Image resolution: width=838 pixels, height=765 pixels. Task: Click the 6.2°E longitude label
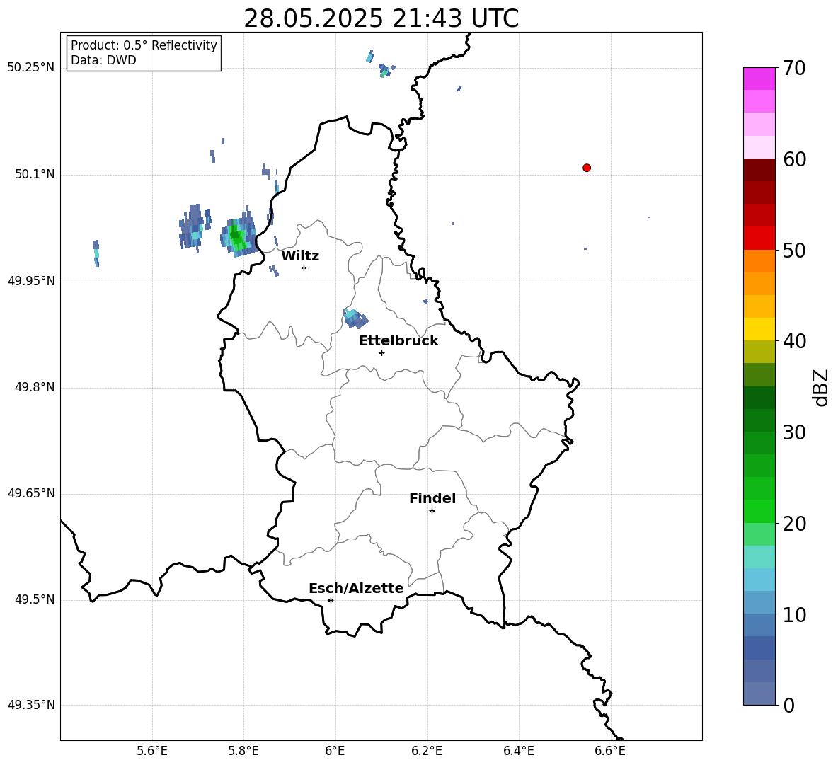(x=427, y=751)
